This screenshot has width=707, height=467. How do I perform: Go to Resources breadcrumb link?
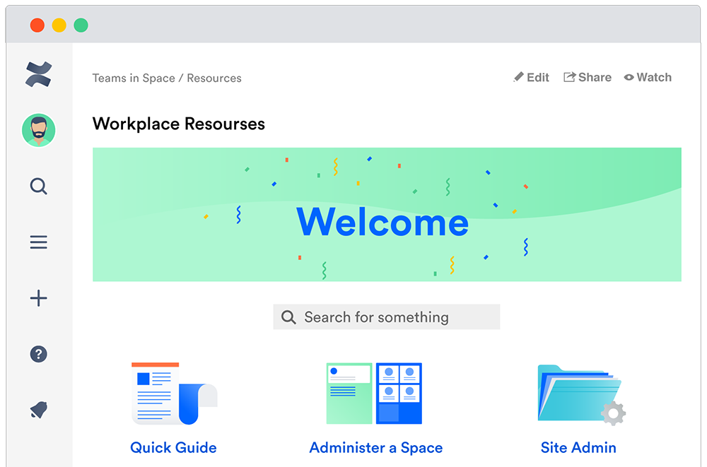tap(214, 78)
